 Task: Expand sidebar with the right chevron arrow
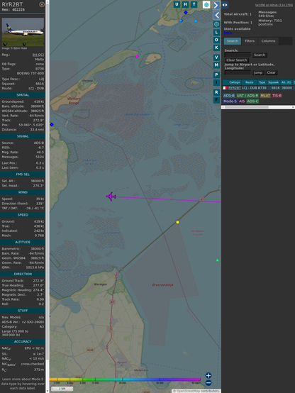click(x=216, y=5)
